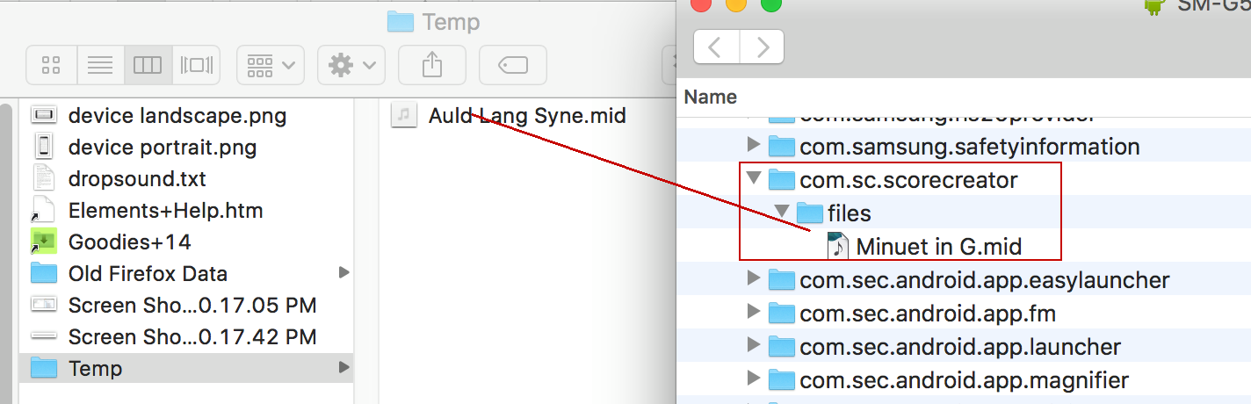Expand com.sec.android.app.easylauncher folder

[x=753, y=279]
